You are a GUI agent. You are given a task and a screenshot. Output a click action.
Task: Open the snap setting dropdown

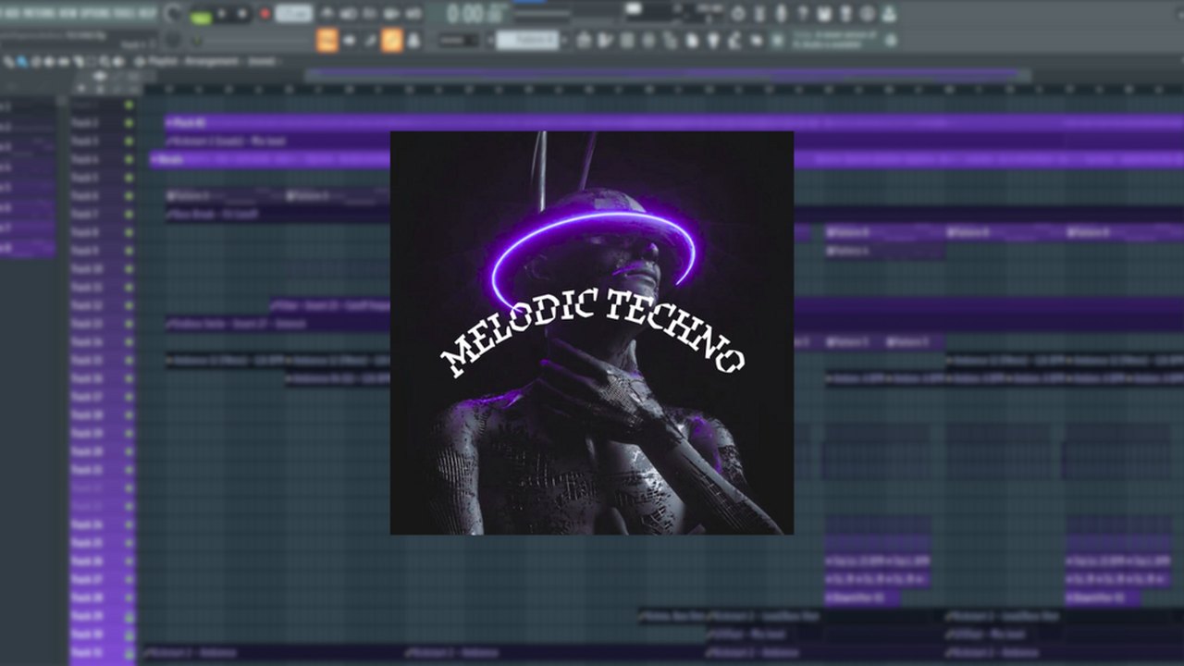coord(458,40)
